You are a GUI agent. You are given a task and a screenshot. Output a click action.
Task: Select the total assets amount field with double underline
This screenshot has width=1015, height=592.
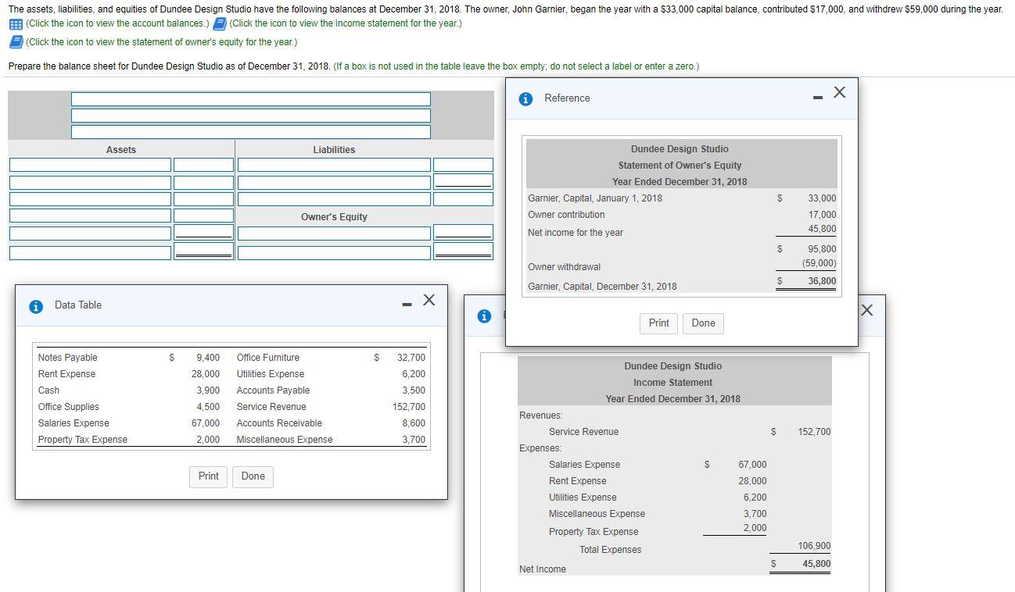203,251
